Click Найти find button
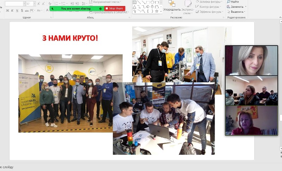The image size is (282, 171). [x=233, y=2]
